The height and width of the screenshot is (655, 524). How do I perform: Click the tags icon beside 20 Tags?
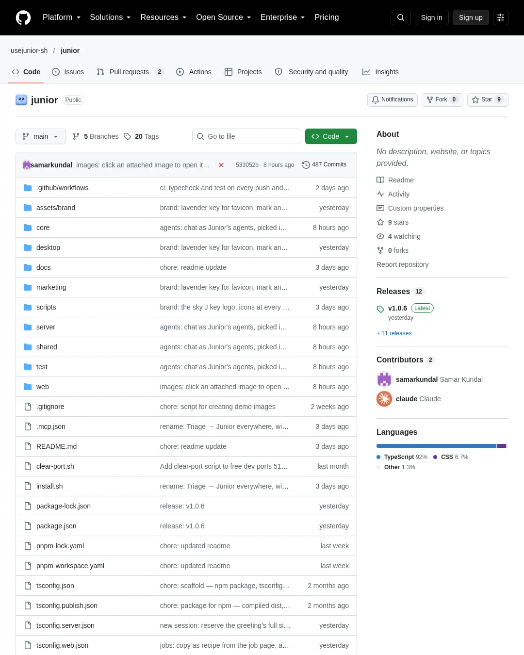coord(127,136)
